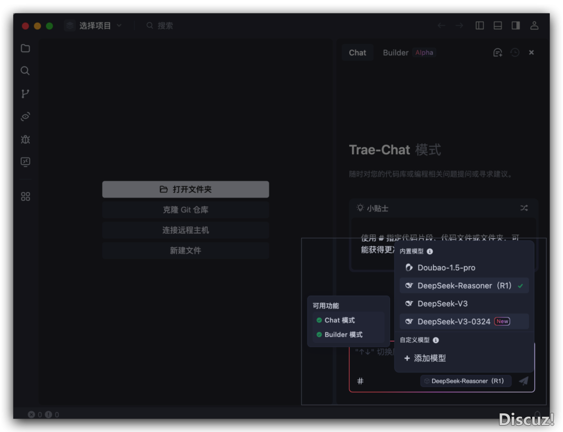Click the Run and Debug bug icon
Image resolution: width=563 pixels, height=432 pixels.
[x=25, y=139]
